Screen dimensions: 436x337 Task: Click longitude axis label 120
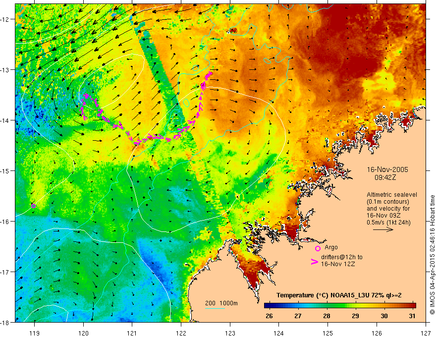pos(83,333)
